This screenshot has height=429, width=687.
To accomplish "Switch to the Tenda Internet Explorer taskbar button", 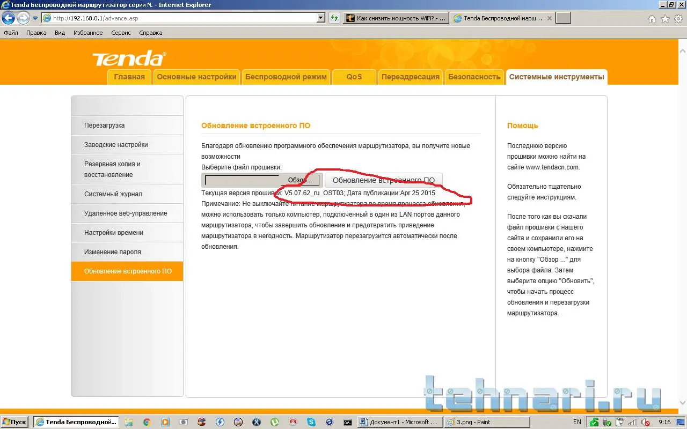I will [76, 422].
